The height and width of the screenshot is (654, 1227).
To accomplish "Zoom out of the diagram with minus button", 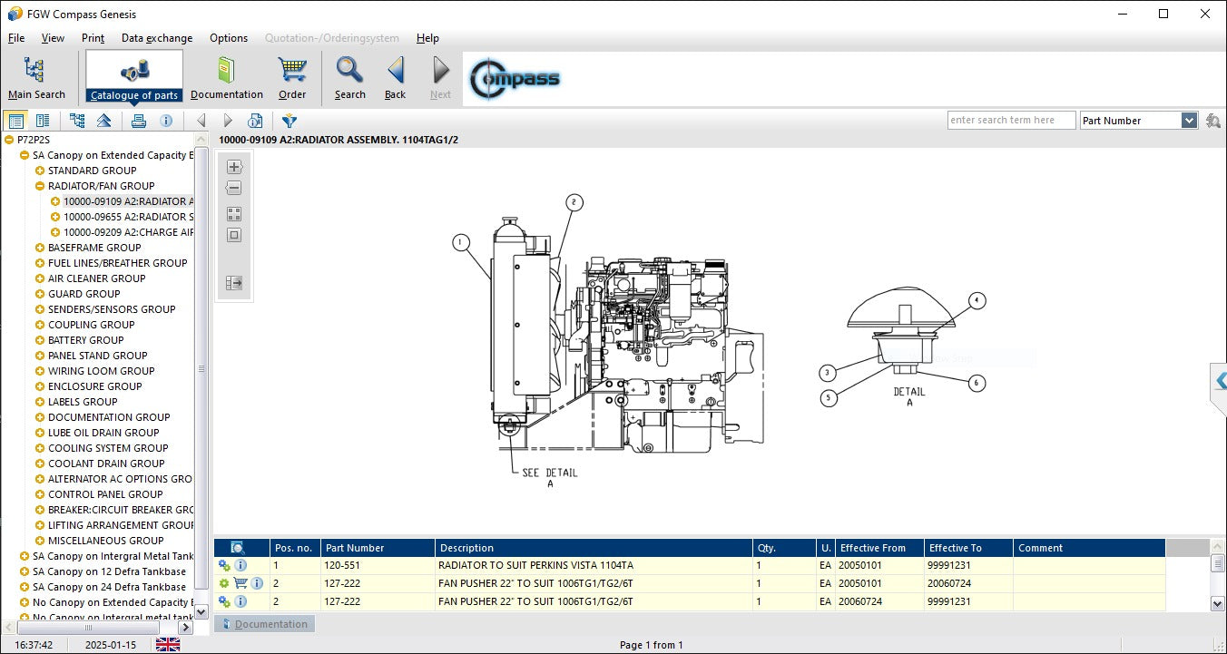I will click(x=234, y=188).
